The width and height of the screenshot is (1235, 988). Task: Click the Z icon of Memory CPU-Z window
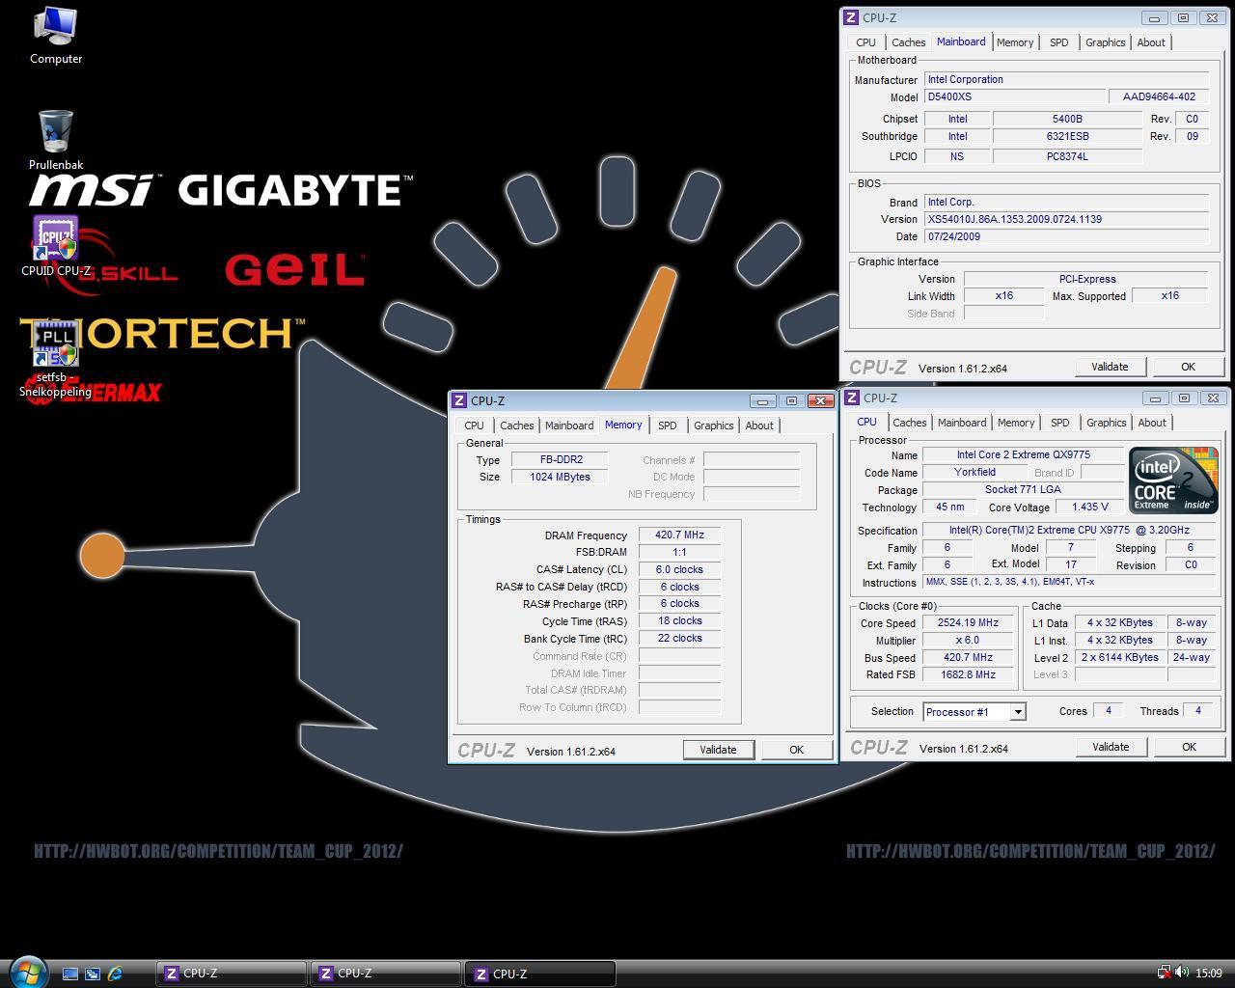click(x=459, y=400)
